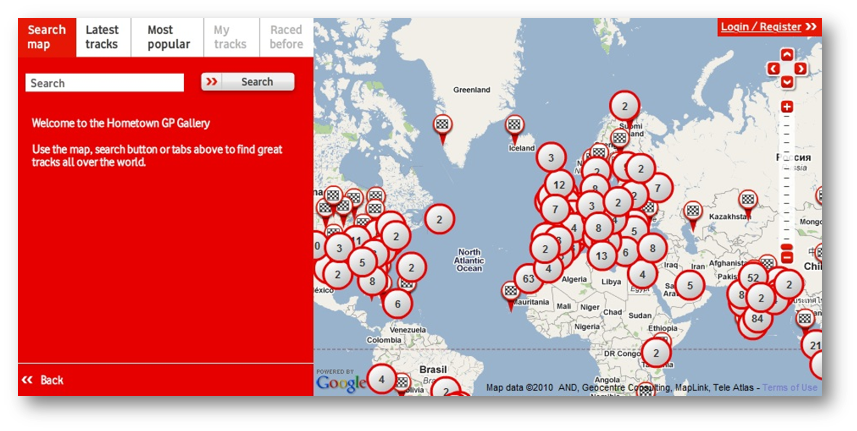Open the cluster marker labeled 84

click(x=757, y=319)
